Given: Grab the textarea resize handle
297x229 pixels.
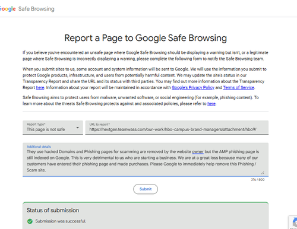Looking at the screenshot, I should click(x=263, y=173).
